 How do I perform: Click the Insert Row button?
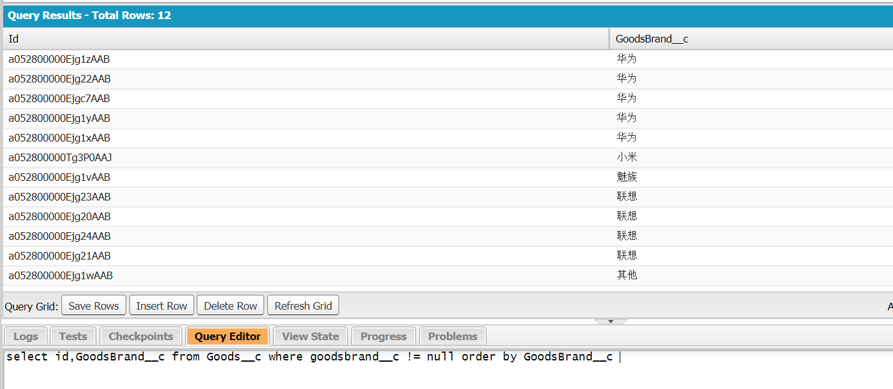161,306
